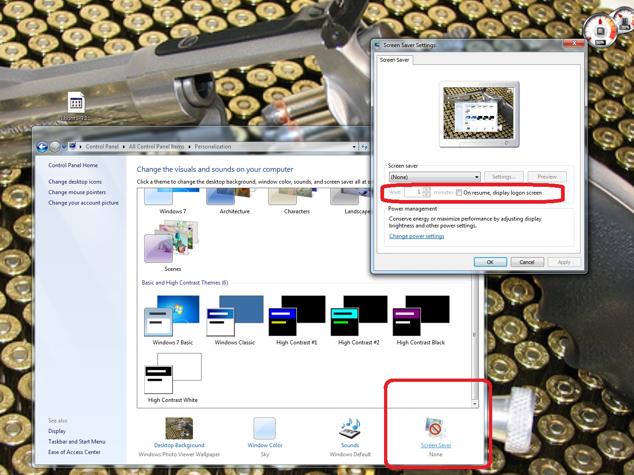Image resolution: width=634 pixels, height=475 pixels.
Task: Click OK in Screen Saver Settings
Action: [x=490, y=262]
